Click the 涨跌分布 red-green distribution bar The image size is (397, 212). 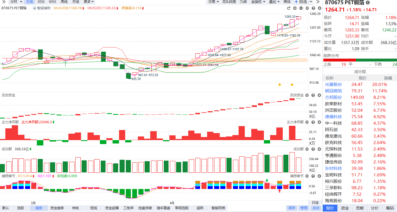360,60
